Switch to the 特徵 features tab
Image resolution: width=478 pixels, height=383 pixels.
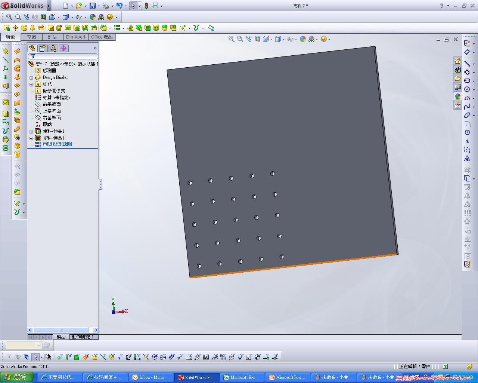click(10, 37)
